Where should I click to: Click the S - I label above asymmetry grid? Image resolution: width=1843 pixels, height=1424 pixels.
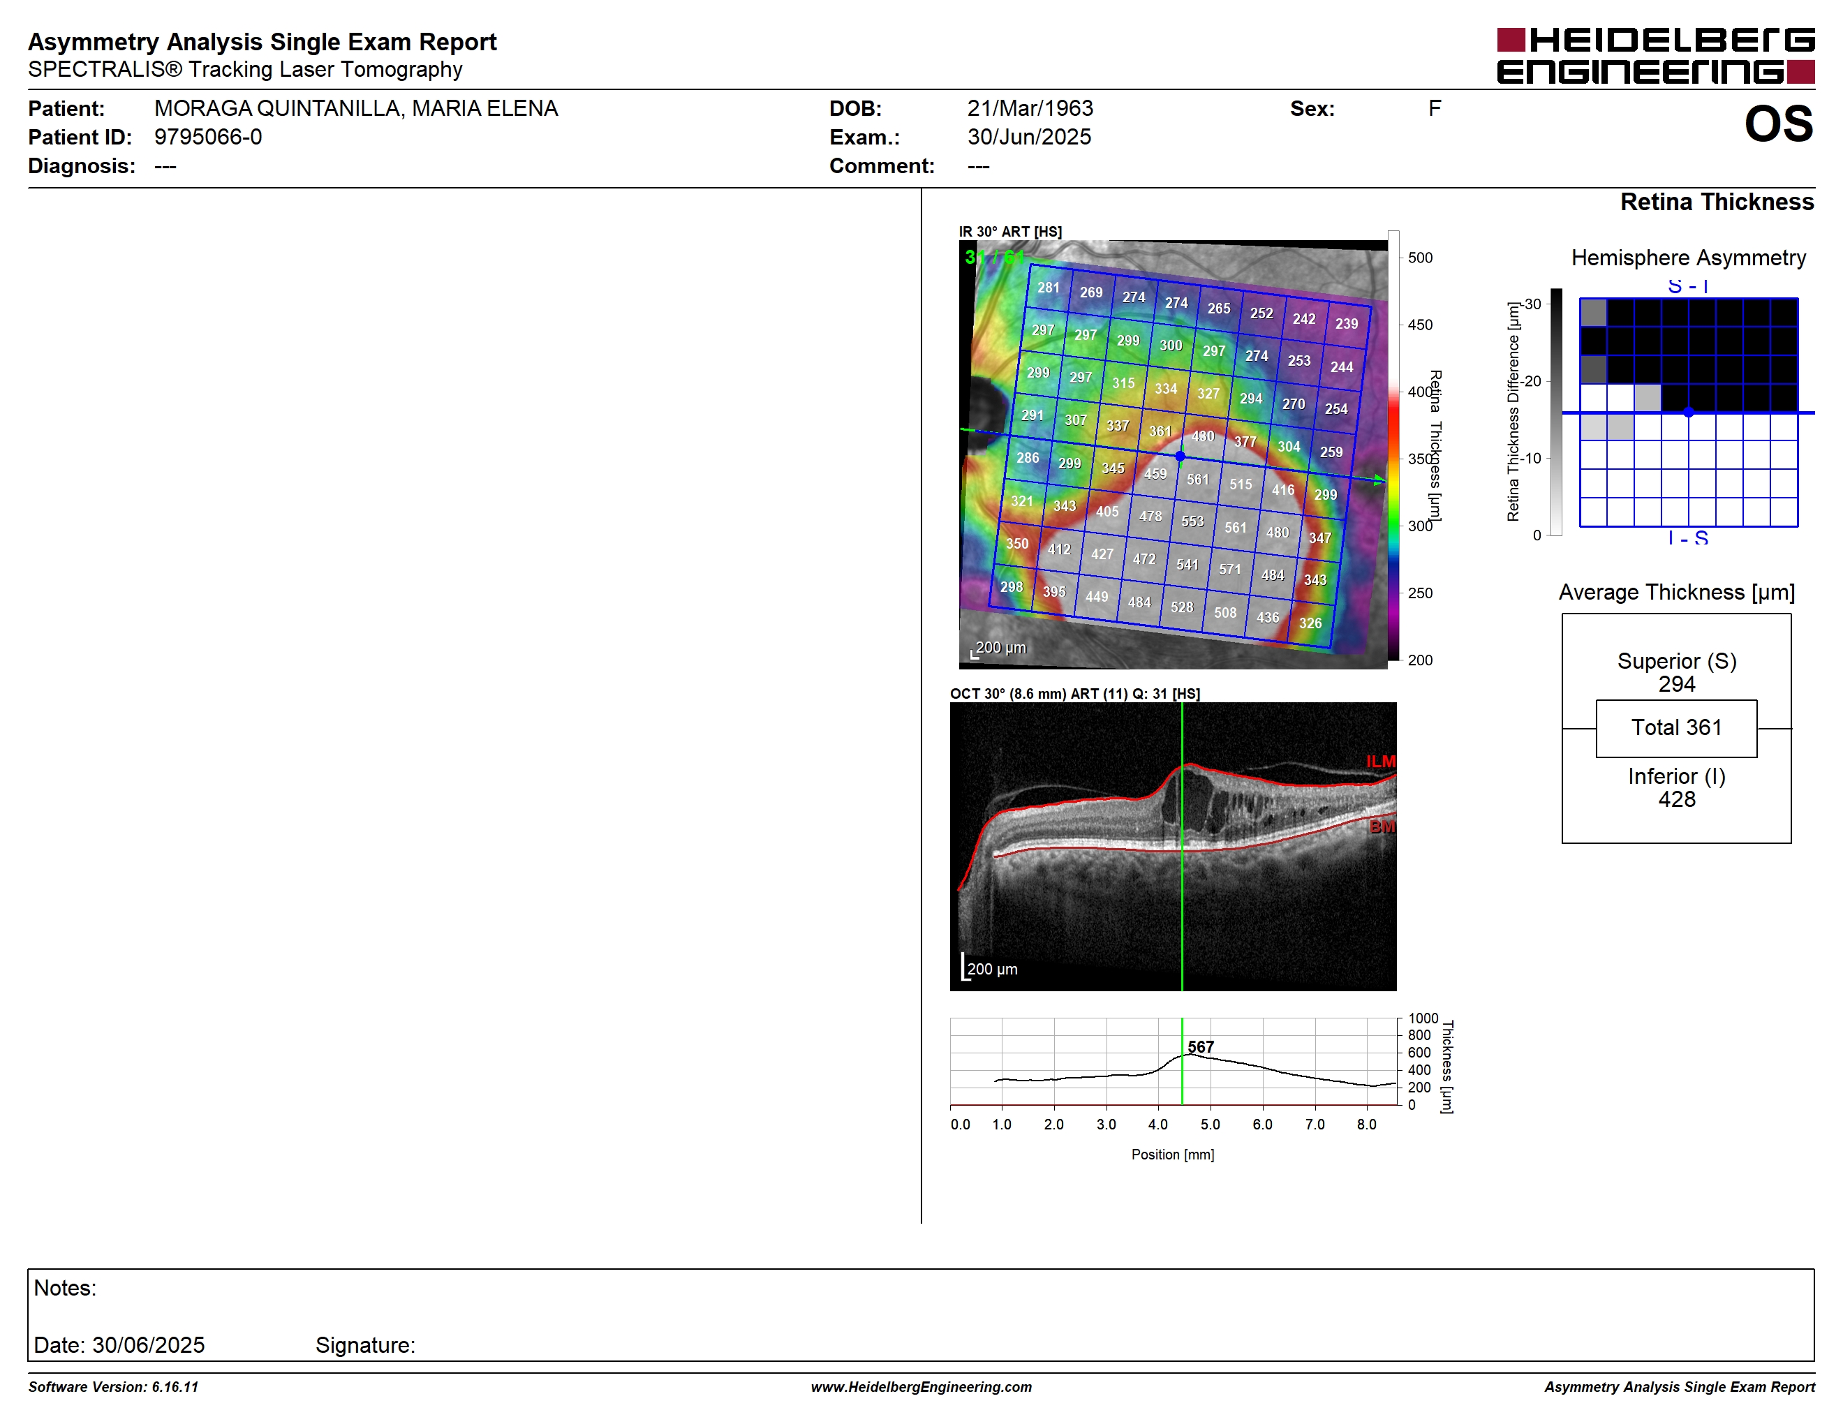click(x=1689, y=287)
